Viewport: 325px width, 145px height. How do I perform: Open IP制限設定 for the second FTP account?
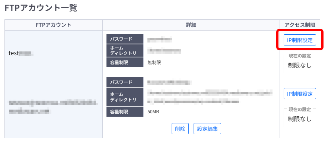click(300, 94)
